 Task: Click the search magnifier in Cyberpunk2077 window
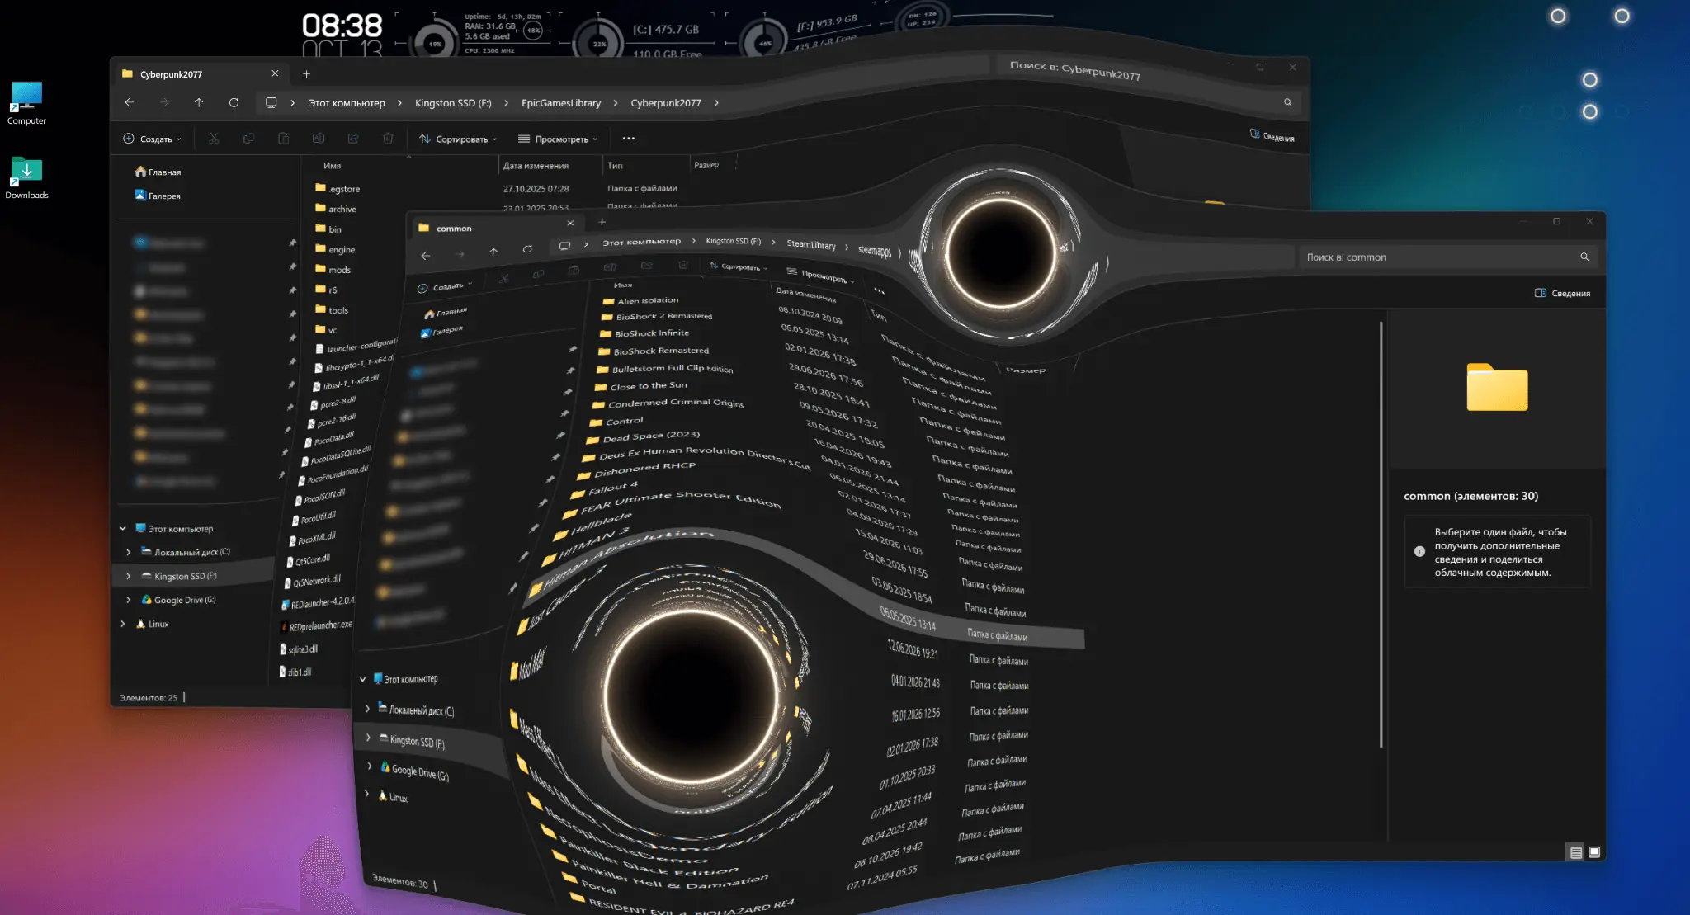1287,102
